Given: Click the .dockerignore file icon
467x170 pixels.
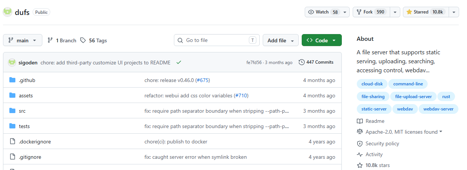Looking at the screenshot, I should (12, 142).
